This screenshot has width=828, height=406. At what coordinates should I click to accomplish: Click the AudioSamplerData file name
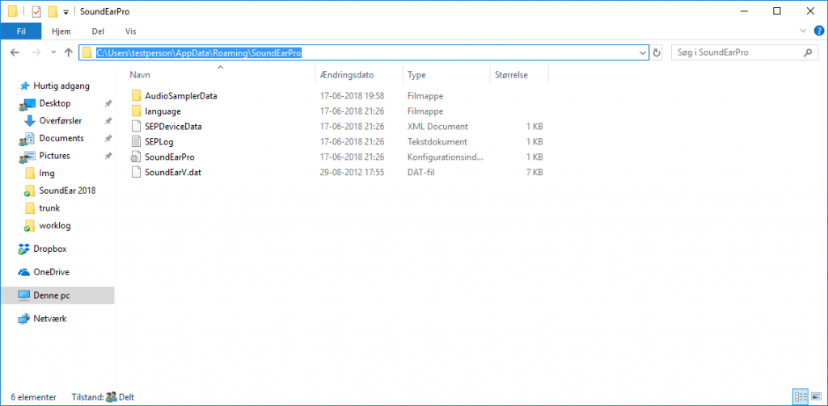point(181,96)
